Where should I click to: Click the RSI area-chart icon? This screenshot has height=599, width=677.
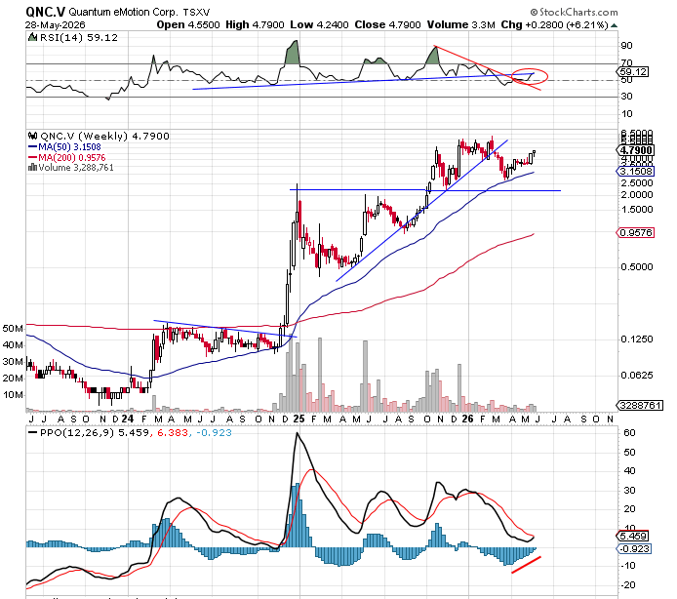(32, 38)
